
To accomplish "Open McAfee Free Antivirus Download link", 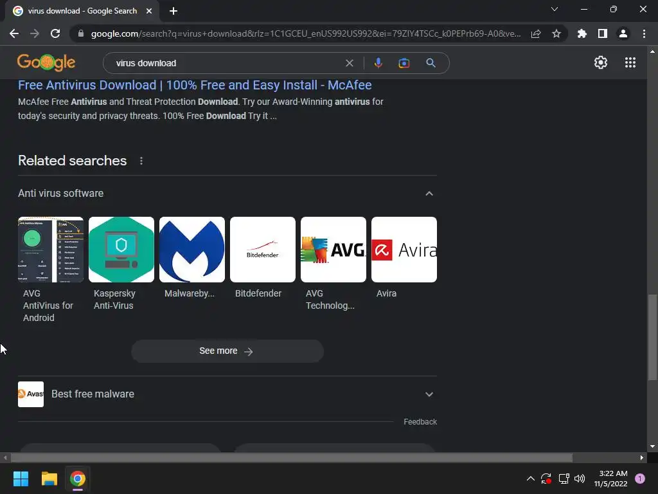I will [x=195, y=85].
